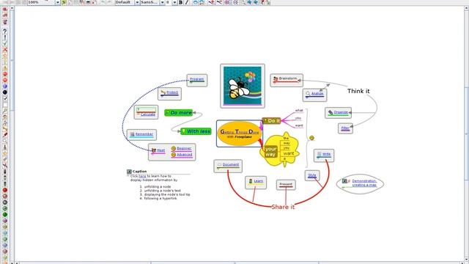Apply the green check mark icon
Screen dimensions: 469x264
[x=5, y=44]
